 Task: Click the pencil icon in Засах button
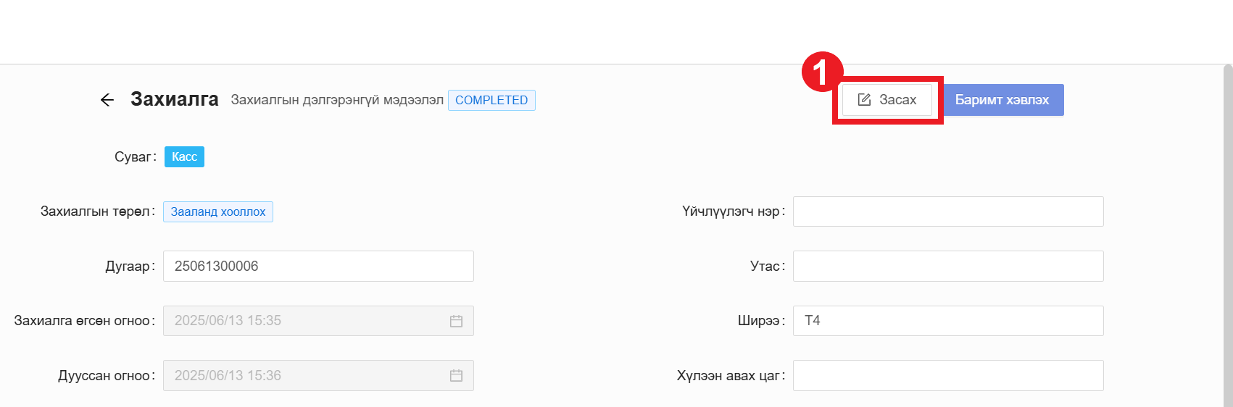click(864, 100)
